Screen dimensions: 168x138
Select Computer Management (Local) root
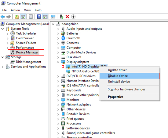point(27,24)
